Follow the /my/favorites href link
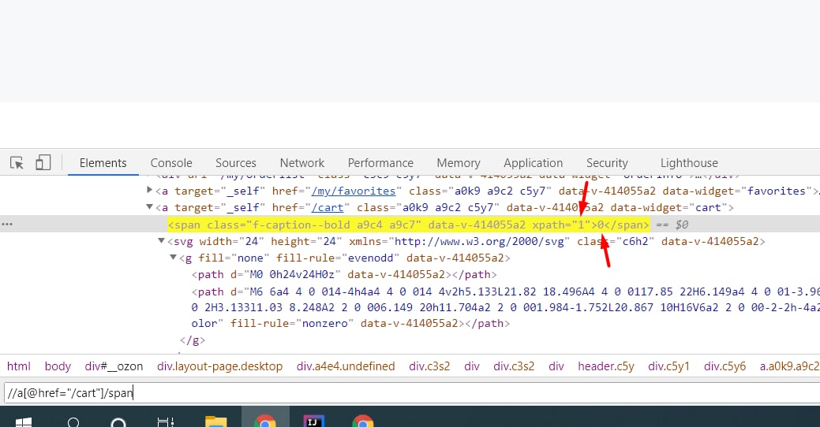The height and width of the screenshot is (427, 820). pyautogui.click(x=354, y=191)
